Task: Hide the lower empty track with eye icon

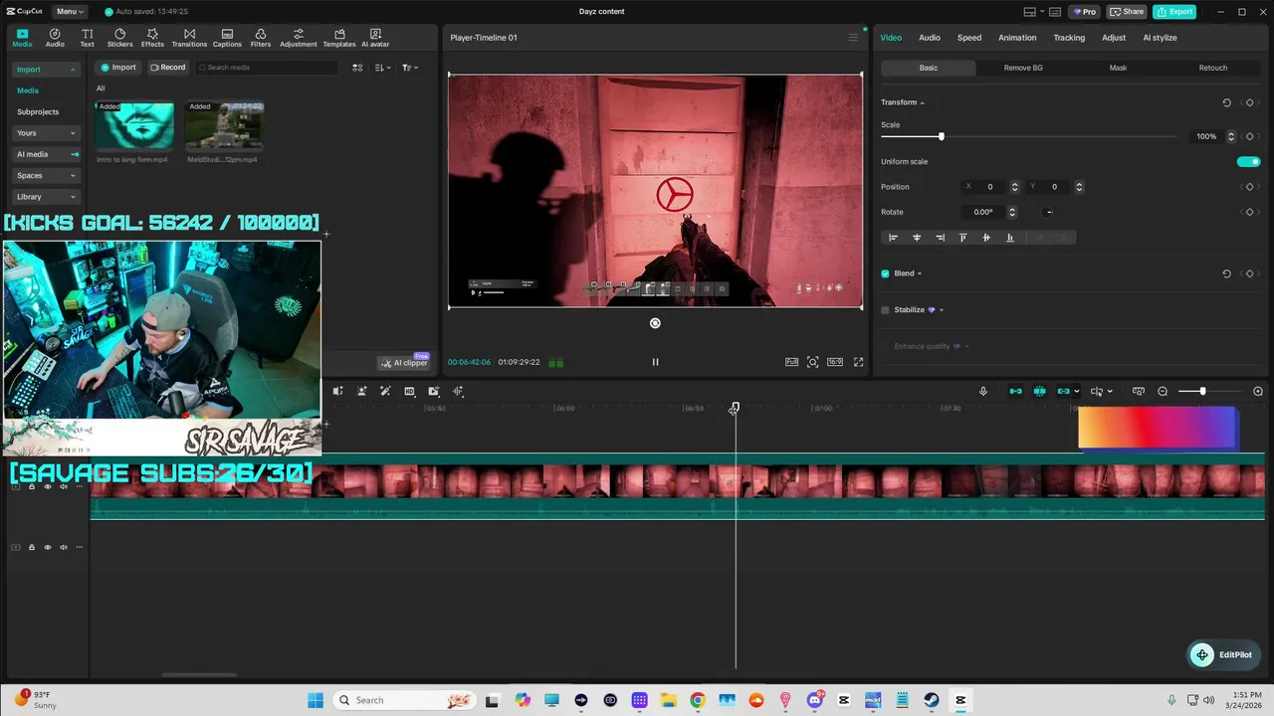Action: [x=48, y=547]
